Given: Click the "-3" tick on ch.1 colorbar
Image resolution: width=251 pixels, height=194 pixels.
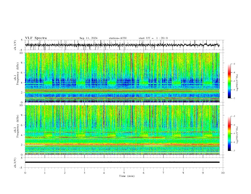Looking at the screenshot, I should tap(234, 64).
